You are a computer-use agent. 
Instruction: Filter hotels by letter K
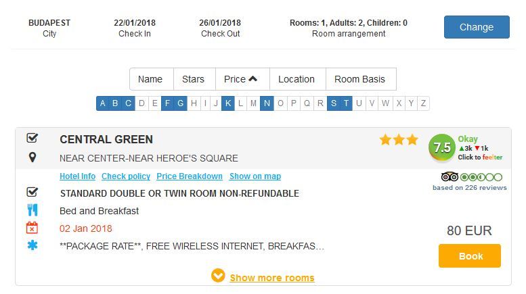[x=227, y=103]
